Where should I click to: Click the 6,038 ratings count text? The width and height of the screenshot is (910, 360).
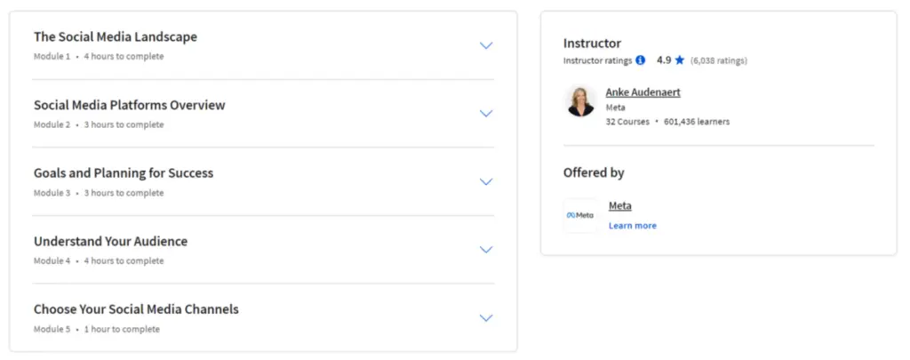pos(718,61)
